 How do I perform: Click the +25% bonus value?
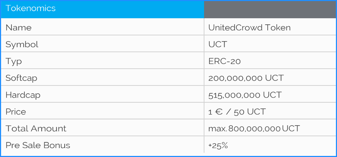point(218,146)
